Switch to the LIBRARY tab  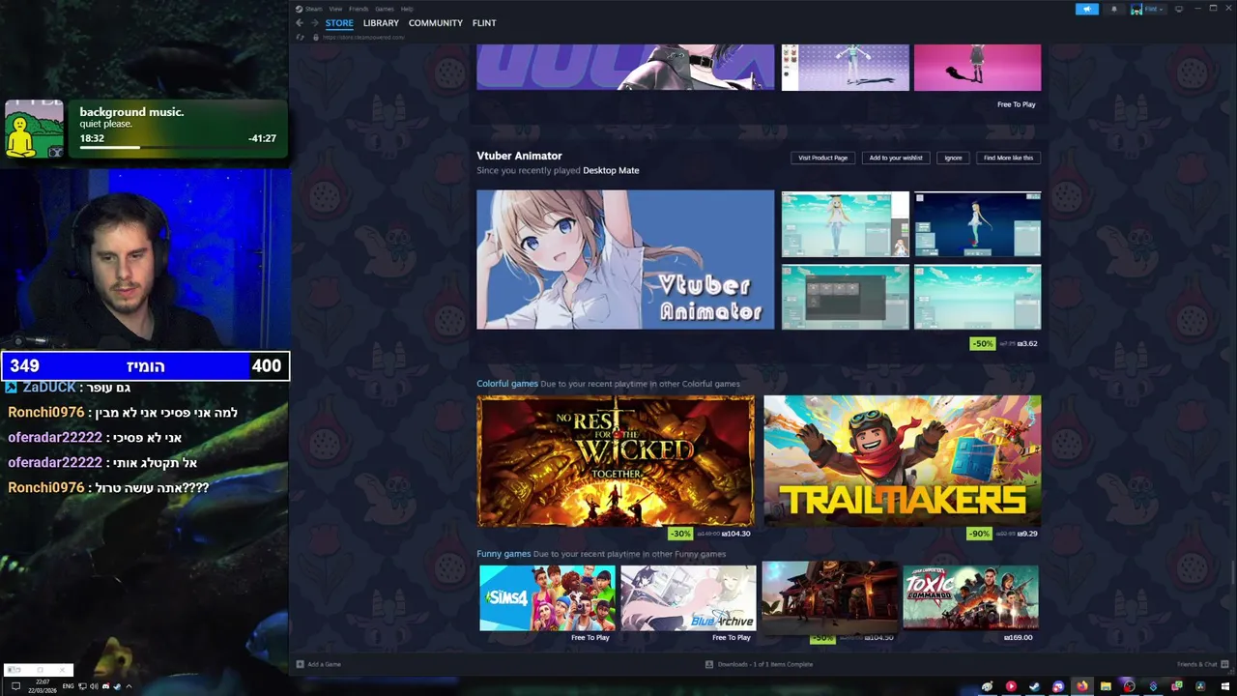click(381, 23)
